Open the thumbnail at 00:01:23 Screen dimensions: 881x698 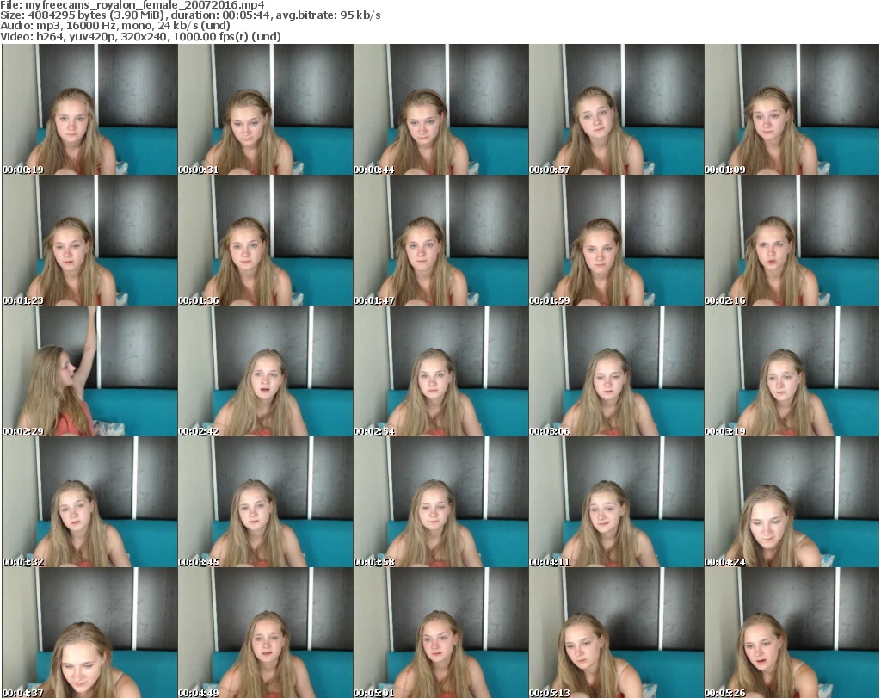89,240
